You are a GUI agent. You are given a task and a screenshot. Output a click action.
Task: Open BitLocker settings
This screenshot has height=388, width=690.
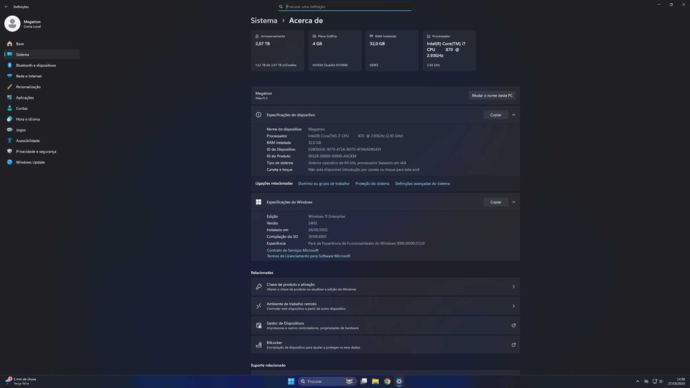pos(386,345)
